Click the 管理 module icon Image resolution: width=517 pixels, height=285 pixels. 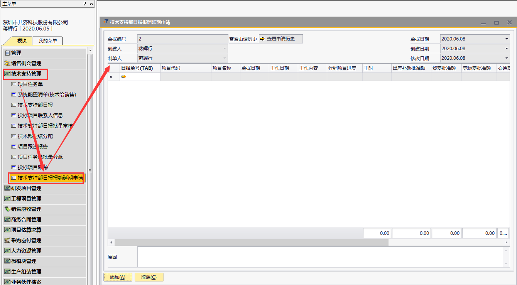pyautogui.click(x=7, y=53)
